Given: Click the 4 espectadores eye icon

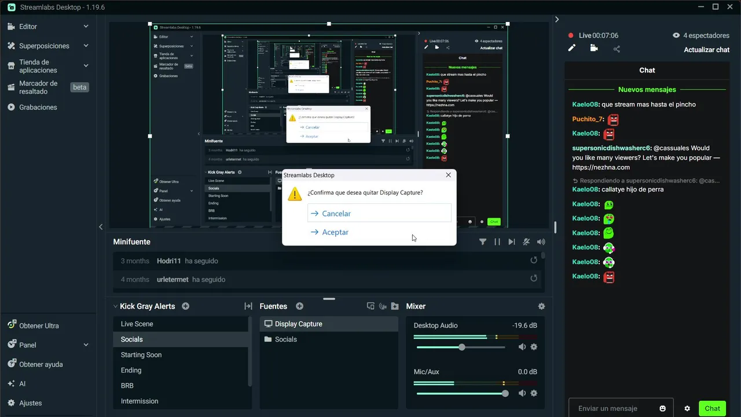Looking at the screenshot, I should pos(676,35).
